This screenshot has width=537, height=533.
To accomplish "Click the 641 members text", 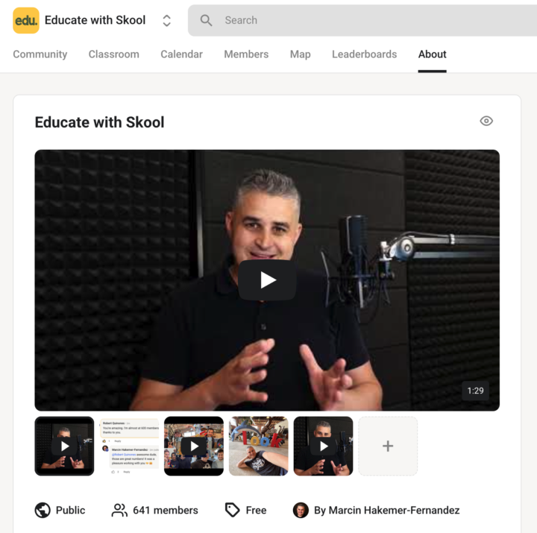I will tap(166, 510).
